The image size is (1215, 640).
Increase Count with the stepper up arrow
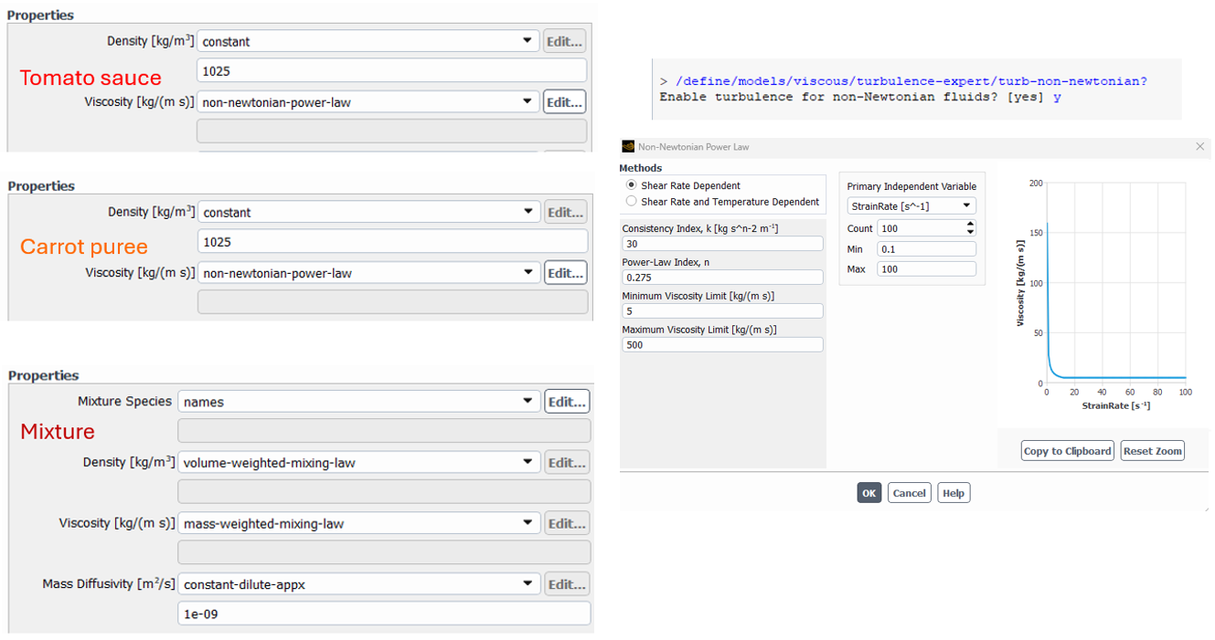pos(970,224)
